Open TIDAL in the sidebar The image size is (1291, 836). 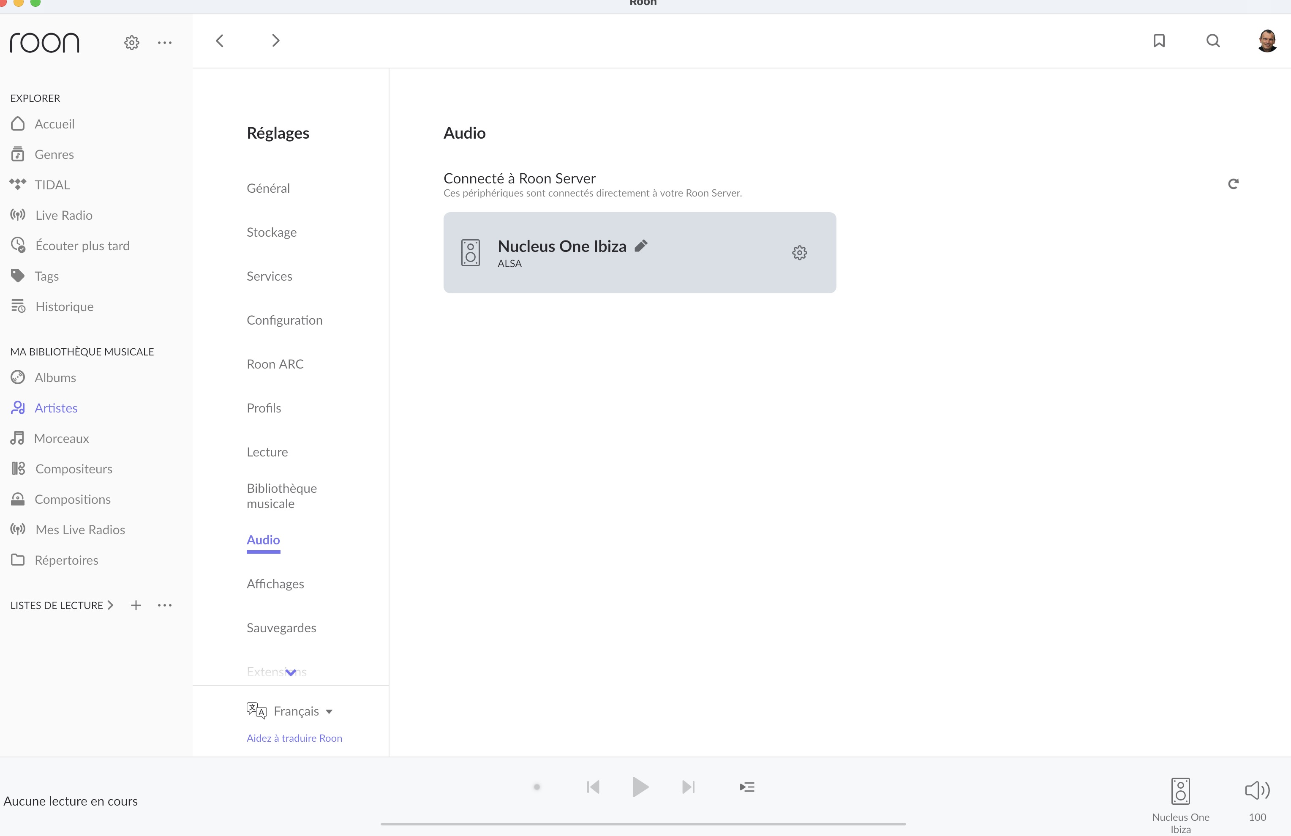tap(40, 185)
